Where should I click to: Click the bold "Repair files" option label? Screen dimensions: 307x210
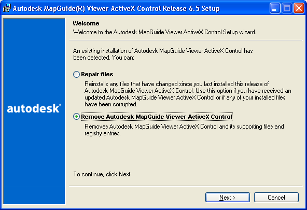click(97, 74)
